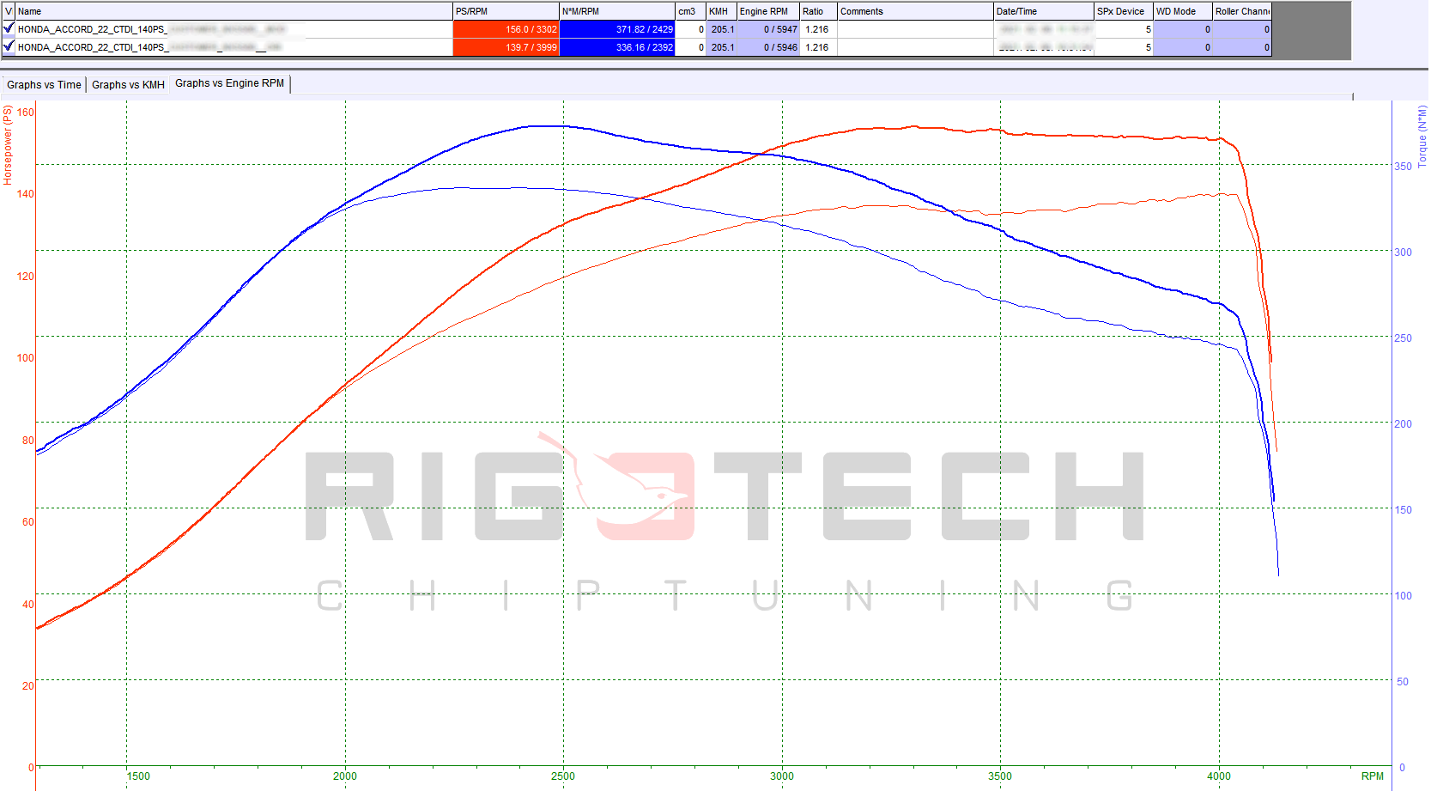Screen dimensions: 1431x791
Task: Click the empty Comments cell of the 139.7 PS run
Action: (915, 47)
